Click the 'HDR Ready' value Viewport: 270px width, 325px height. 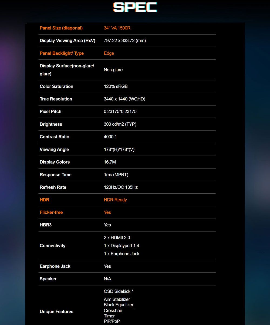115,200
